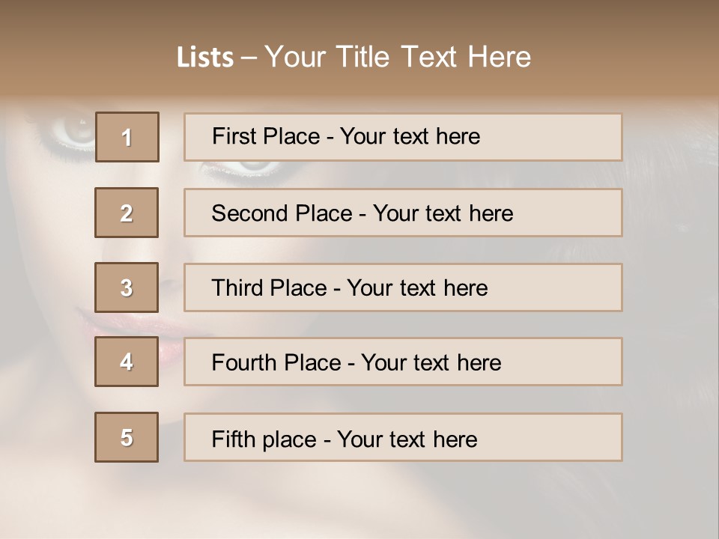Select the "Your Title Text Here" title text
Screen dimensions: 719x539
pyautogui.click(x=398, y=57)
